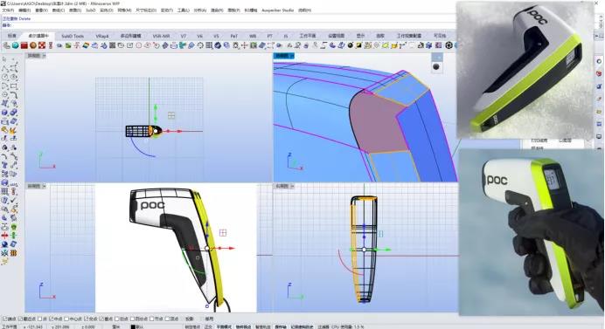The height and width of the screenshot is (329, 605).
Task: Toggle the 四分点 (Quad) osnap checkbox
Action: (132, 319)
